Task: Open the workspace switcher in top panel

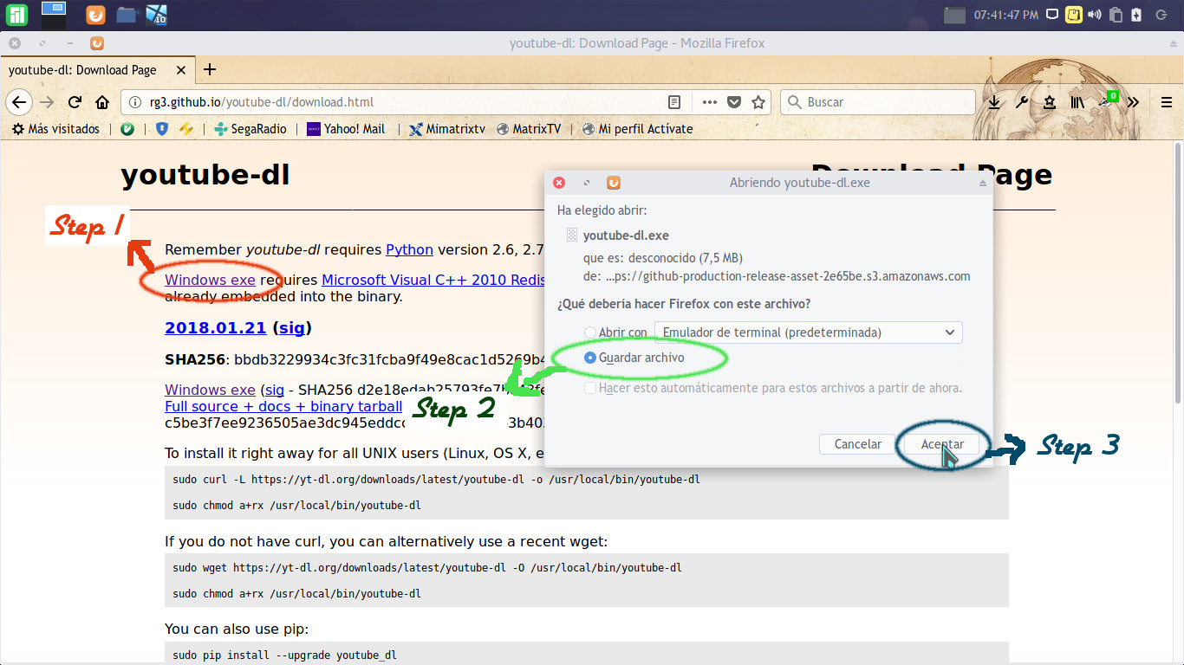Action: [54, 15]
